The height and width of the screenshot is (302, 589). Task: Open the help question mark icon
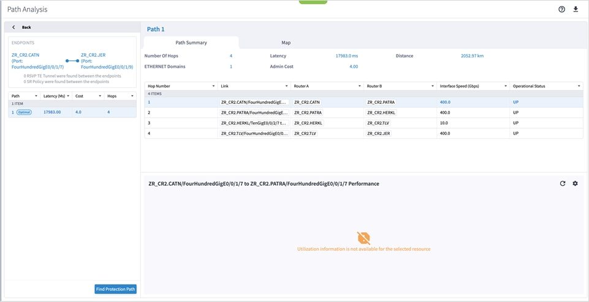(561, 9)
